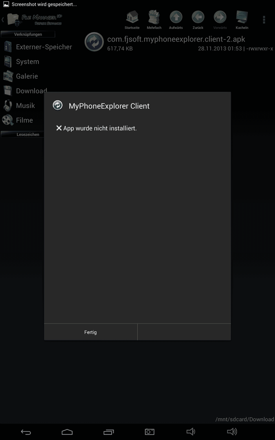Collapse the Verknüpfungen section header
The image size is (275, 440).
[28, 34]
